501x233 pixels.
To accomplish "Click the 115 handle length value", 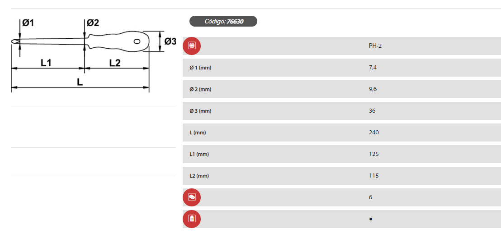I will click(x=374, y=176).
